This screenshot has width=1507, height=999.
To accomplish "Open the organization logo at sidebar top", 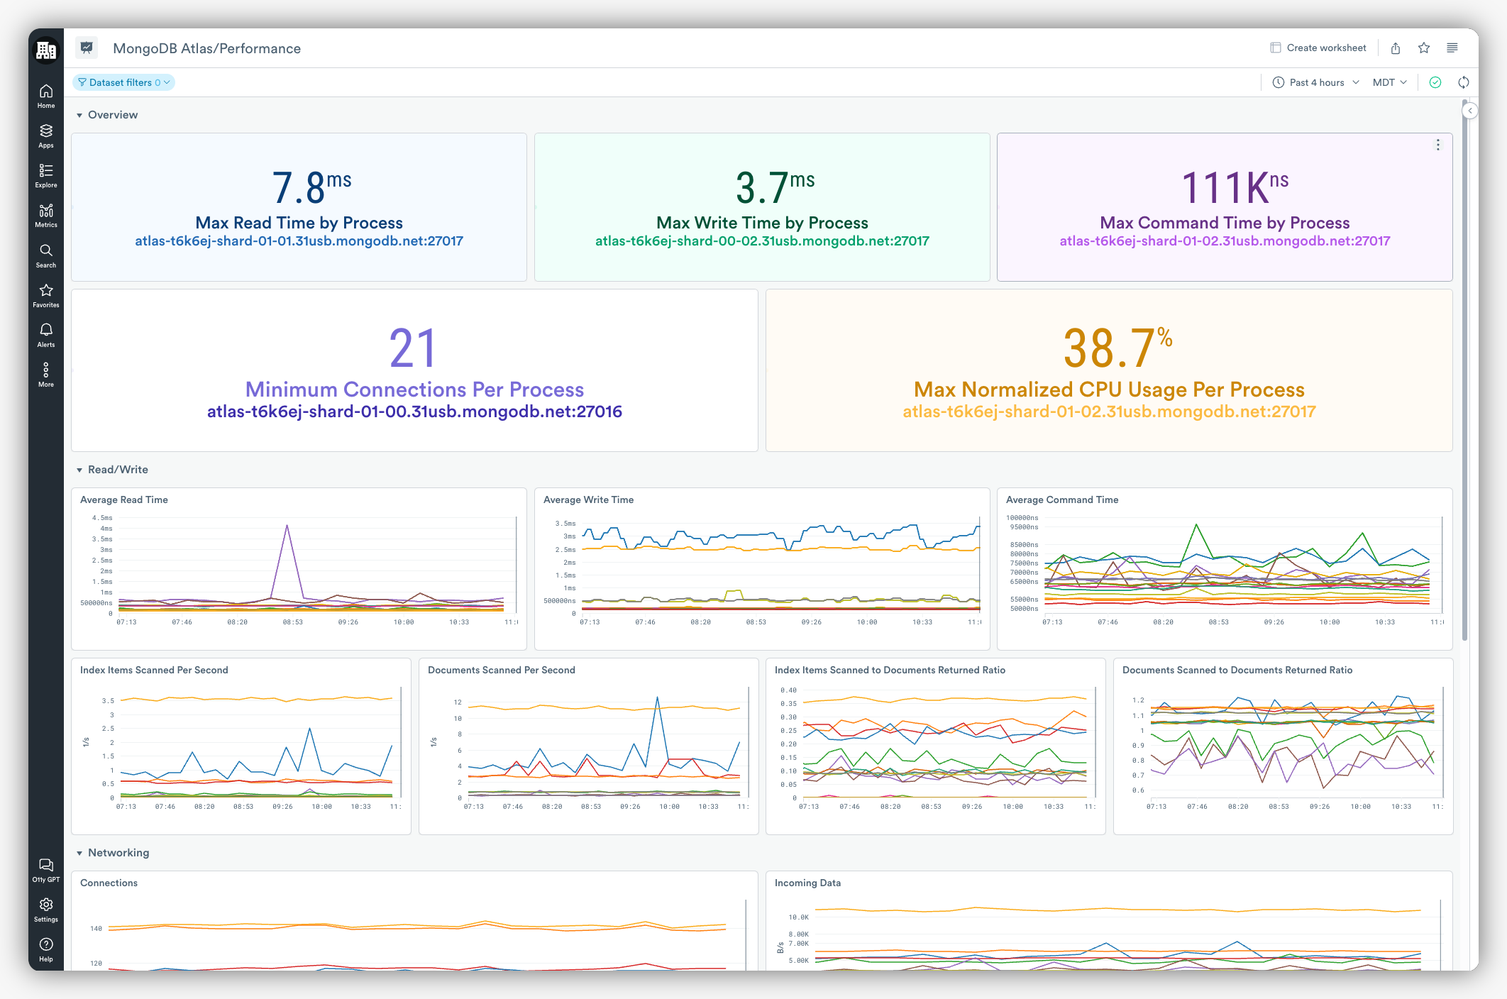I will pos(46,50).
